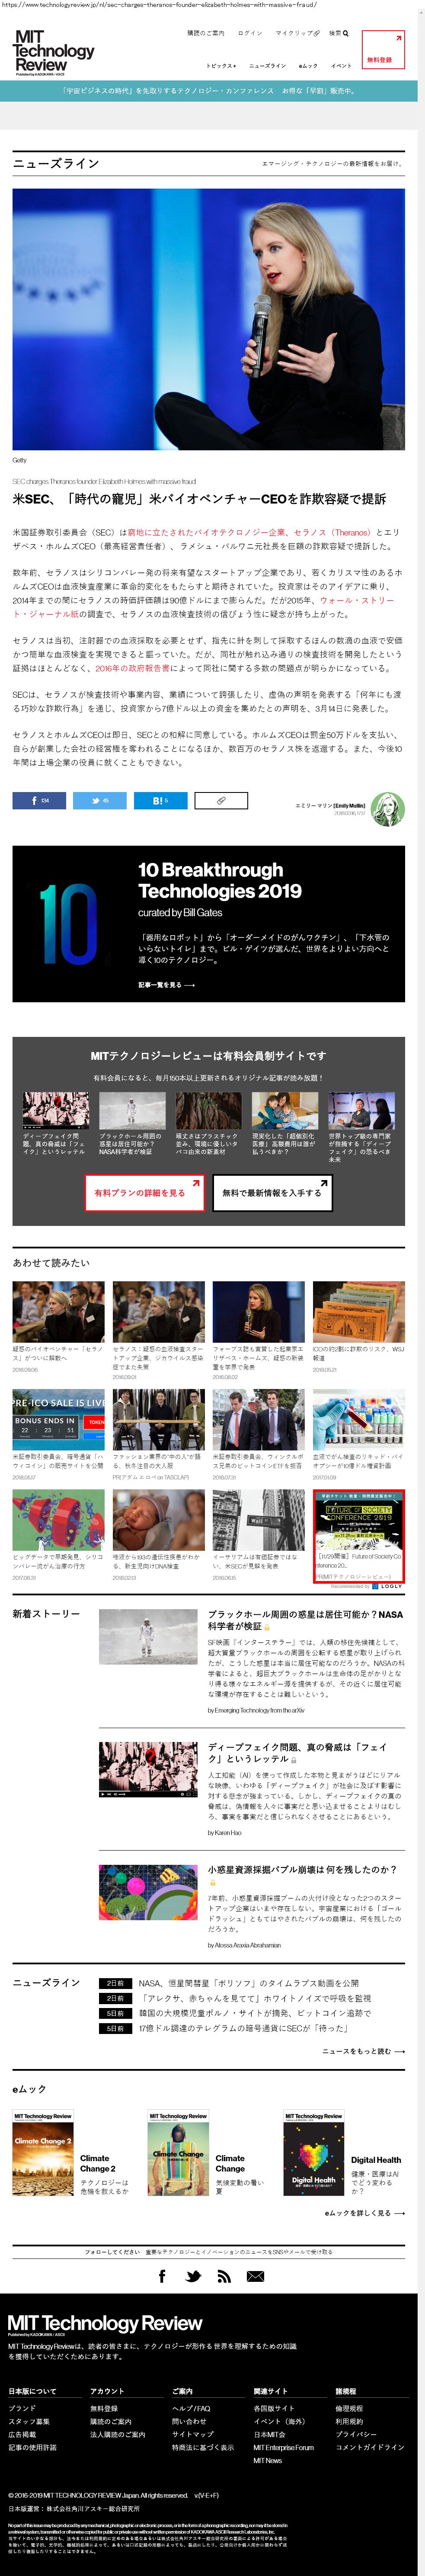Screen dimensions: 425x2576
Task: Open MIT News footer link
Action: 268,2460
